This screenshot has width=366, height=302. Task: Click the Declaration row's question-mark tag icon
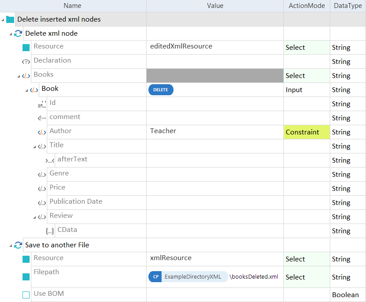(x=26, y=62)
